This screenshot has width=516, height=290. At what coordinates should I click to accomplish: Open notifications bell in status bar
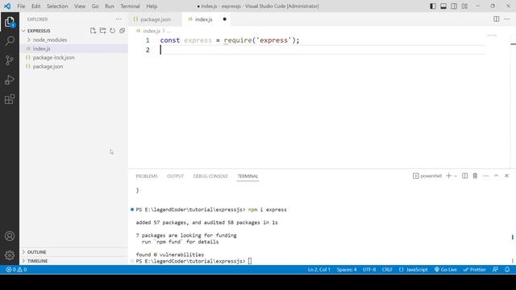point(507,269)
